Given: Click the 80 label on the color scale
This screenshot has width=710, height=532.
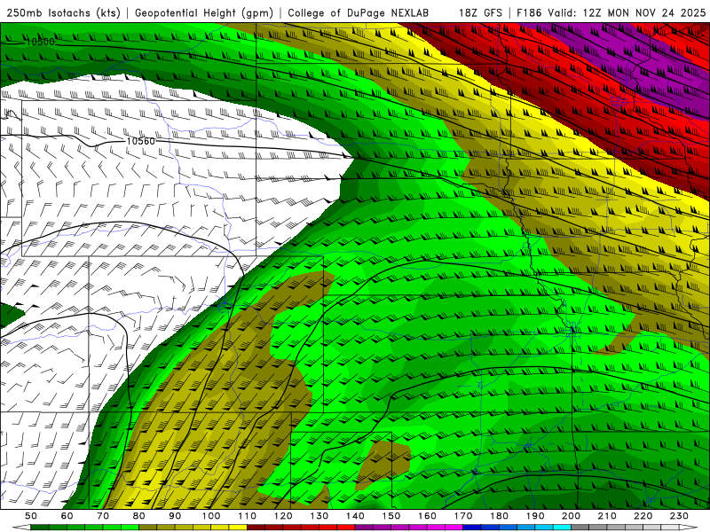Looking at the screenshot, I should (139, 516).
